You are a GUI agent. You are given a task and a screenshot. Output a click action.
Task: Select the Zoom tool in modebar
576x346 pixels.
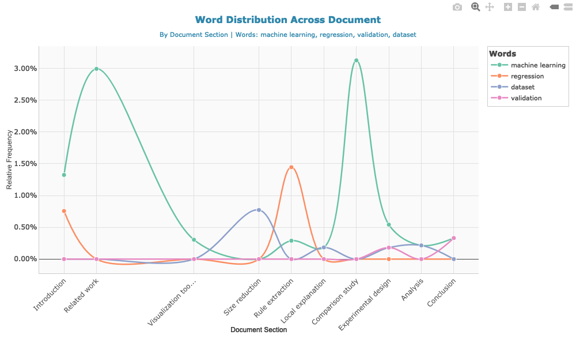tap(475, 7)
